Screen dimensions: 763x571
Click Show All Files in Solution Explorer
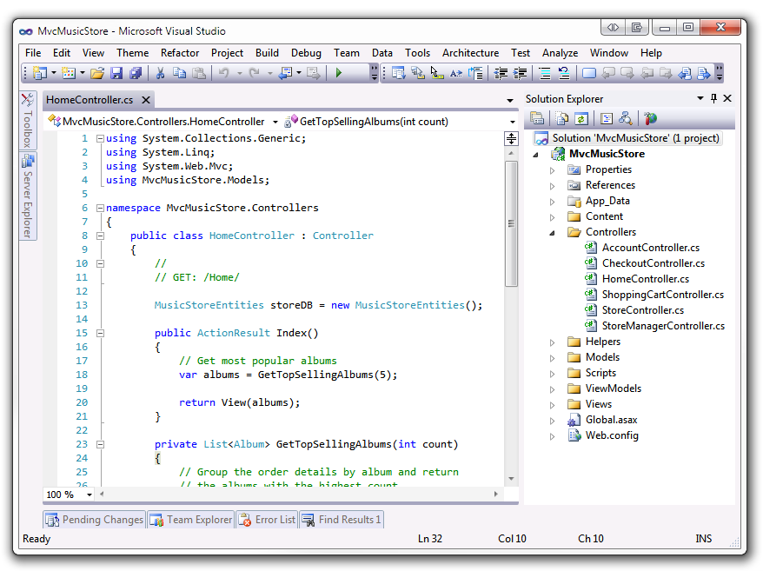562,118
